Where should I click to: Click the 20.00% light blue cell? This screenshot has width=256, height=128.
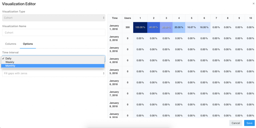tap(179, 27)
